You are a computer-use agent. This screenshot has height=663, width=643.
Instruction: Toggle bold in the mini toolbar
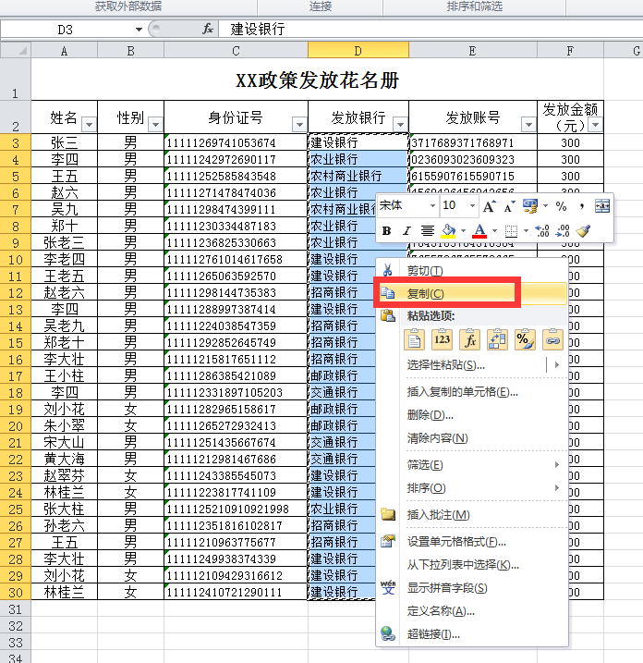[386, 231]
